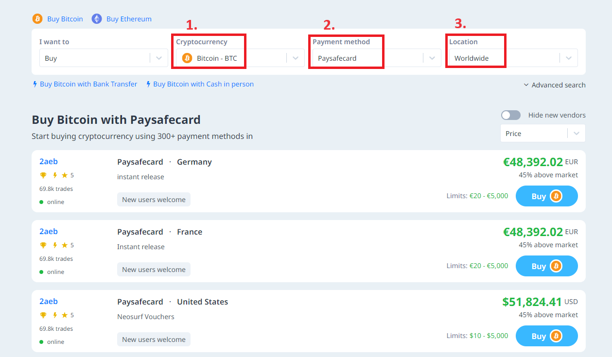Click online status dot in France offer

[x=41, y=272]
